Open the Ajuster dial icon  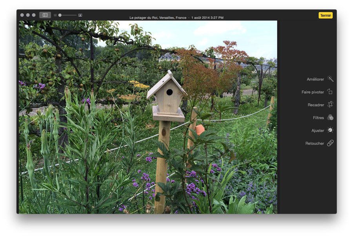[330, 130]
